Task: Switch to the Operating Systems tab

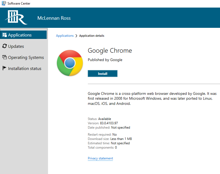Action: coord(23,57)
